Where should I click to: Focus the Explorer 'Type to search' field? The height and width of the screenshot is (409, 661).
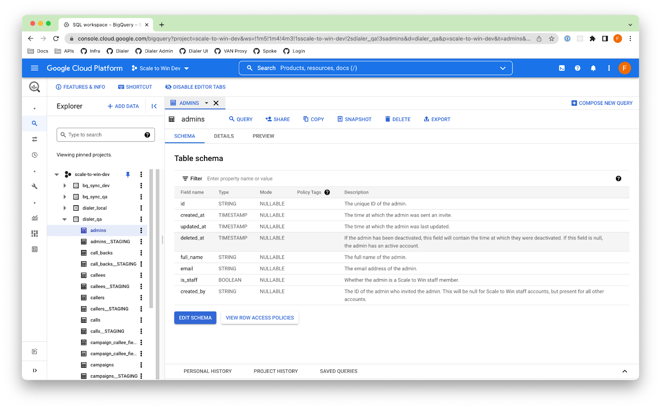(x=106, y=135)
